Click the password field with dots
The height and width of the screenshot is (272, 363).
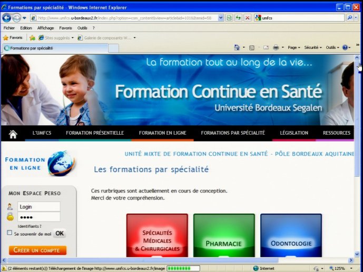tap(39, 217)
